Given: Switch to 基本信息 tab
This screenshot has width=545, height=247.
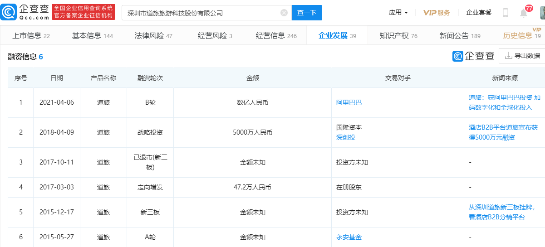Looking at the screenshot, I should (93, 36).
